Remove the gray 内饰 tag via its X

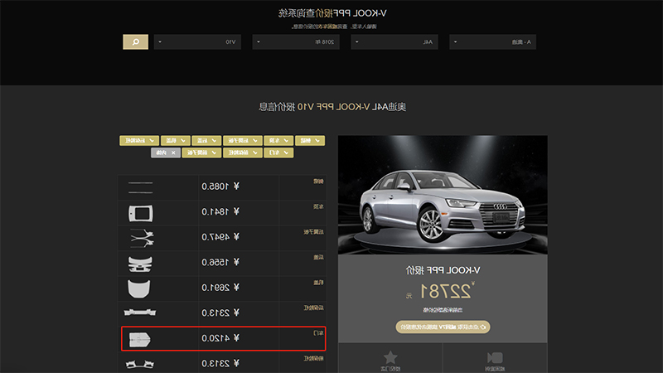tap(173, 153)
